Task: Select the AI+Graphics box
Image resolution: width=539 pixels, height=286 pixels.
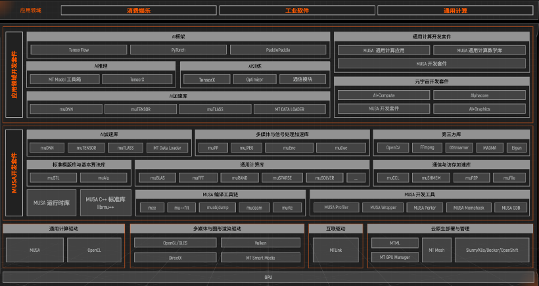Action: pyautogui.click(x=480, y=108)
